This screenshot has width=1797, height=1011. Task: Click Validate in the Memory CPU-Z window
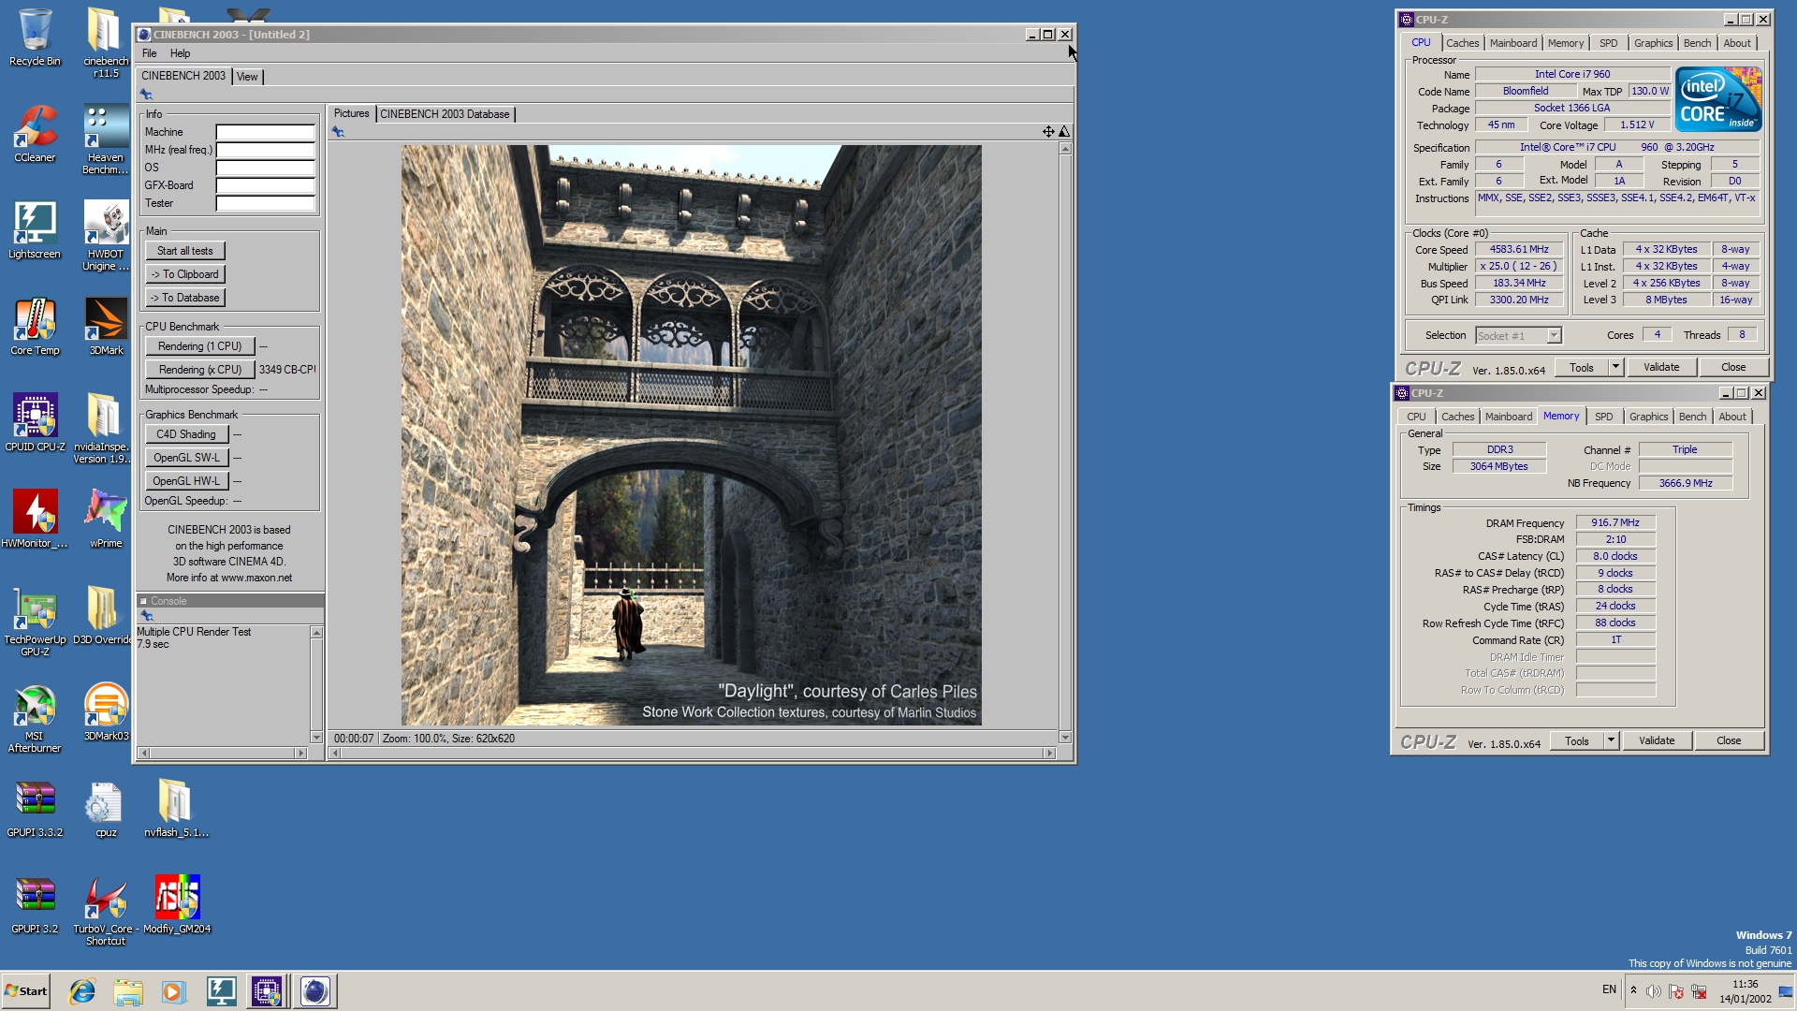(1657, 741)
